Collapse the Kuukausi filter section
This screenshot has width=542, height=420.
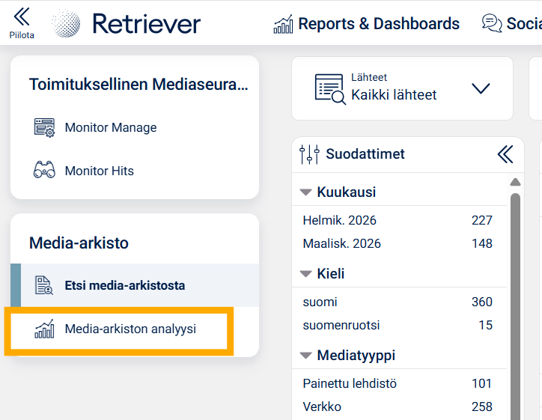click(305, 192)
